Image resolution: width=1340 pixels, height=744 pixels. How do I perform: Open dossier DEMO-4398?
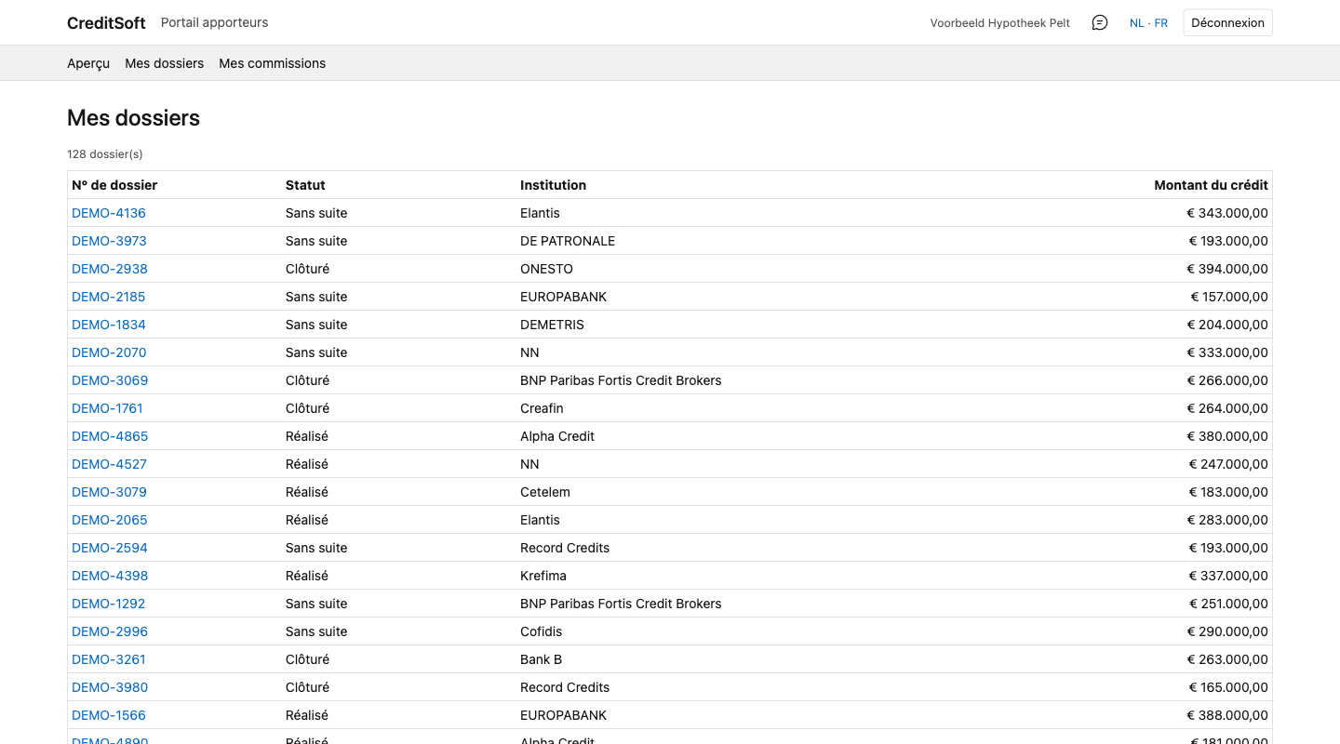[x=110, y=576]
